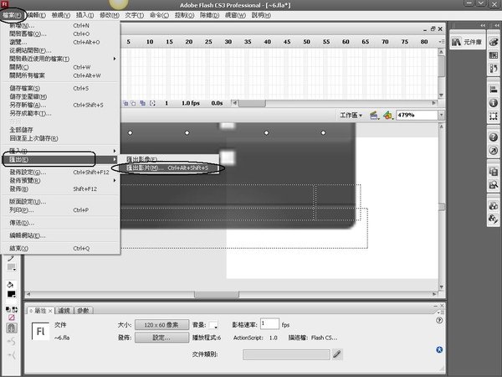The height and width of the screenshot is (377, 502).
Task: Click the black and white / swap colors icons
Action: [12, 309]
